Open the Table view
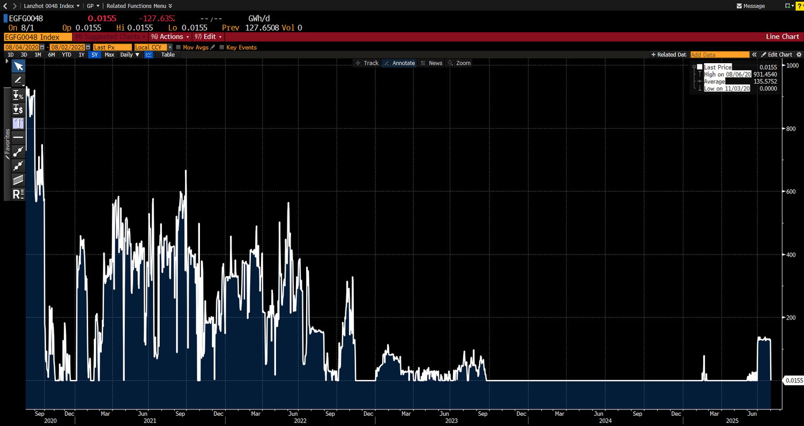Viewport: 804px width, 426px height. [x=168, y=55]
